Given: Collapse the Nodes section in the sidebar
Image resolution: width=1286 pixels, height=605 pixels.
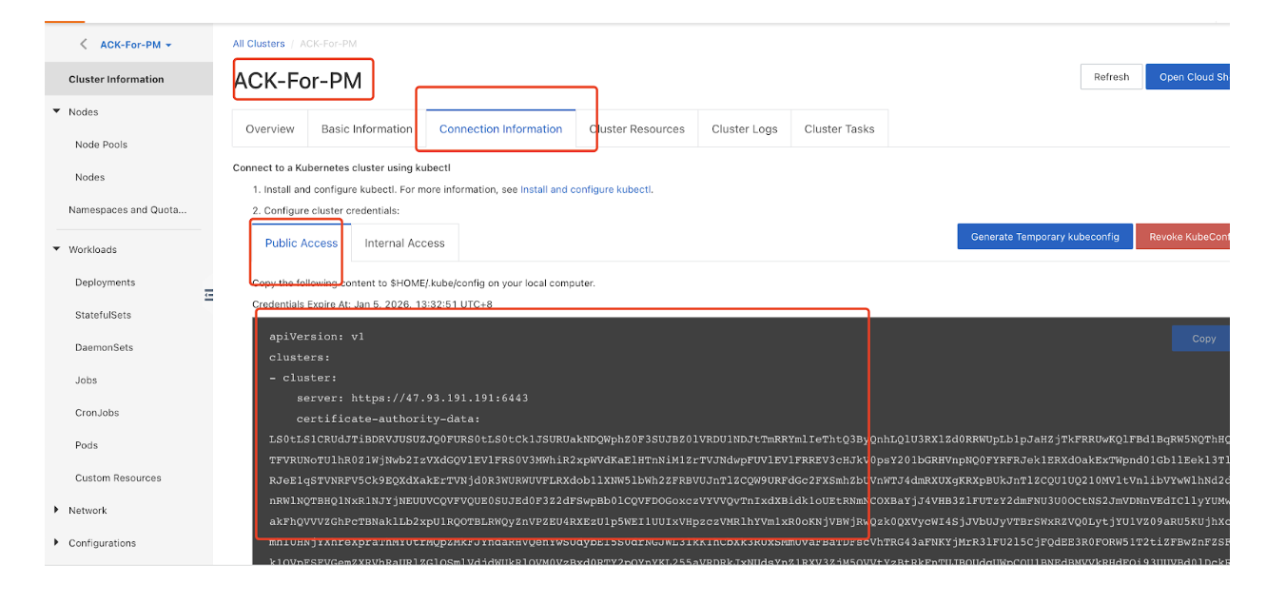Looking at the screenshot, I should coord(57,112).
